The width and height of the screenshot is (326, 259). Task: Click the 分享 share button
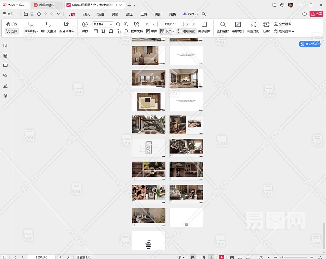click(x=316, y=14)
